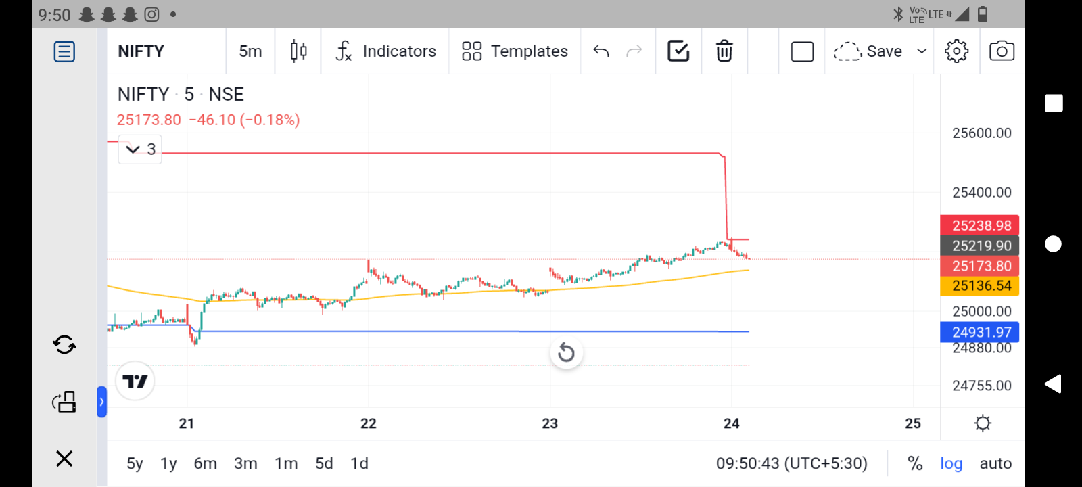Select the 1y date range
The width and height of the screenshot is (1082, 487).
tap(168, 463)
